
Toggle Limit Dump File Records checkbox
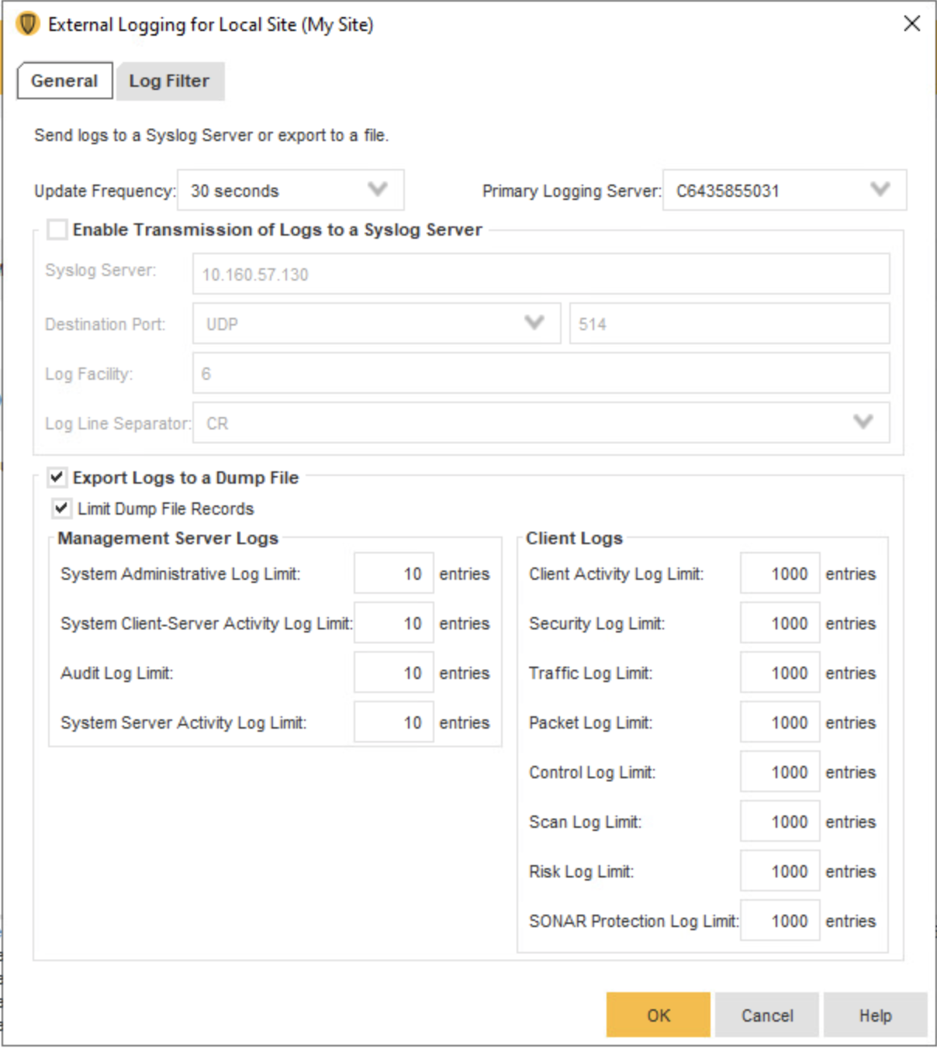[61, 508]
